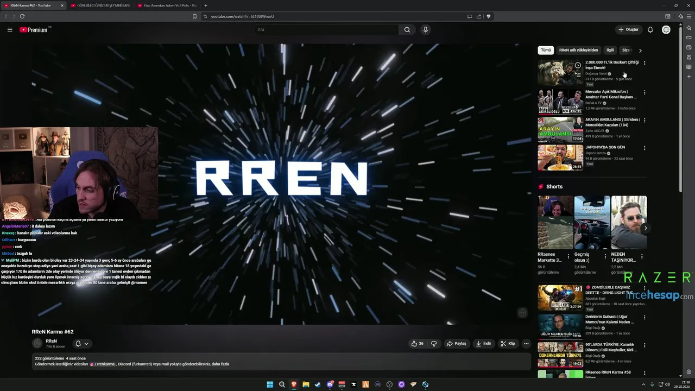Toggle Brave sidebar panel button
The height and width of the screenshot is (391, 695).
668,16
